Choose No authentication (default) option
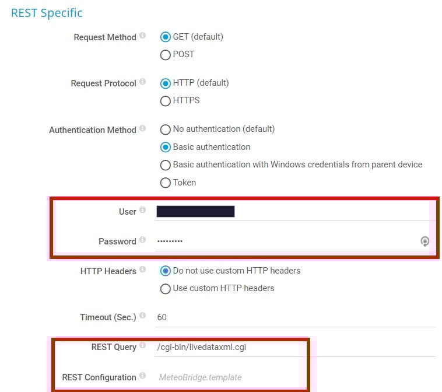The height and width of the screenshot is (392, 442). pos(165,129)
